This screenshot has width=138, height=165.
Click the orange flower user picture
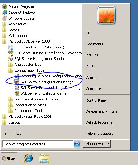106,15
